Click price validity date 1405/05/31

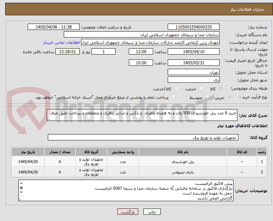pos(194,63)
